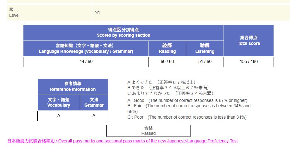Click the Reading column header
Image resolution: width=297 pixels, height=150 pixels.
167,48
